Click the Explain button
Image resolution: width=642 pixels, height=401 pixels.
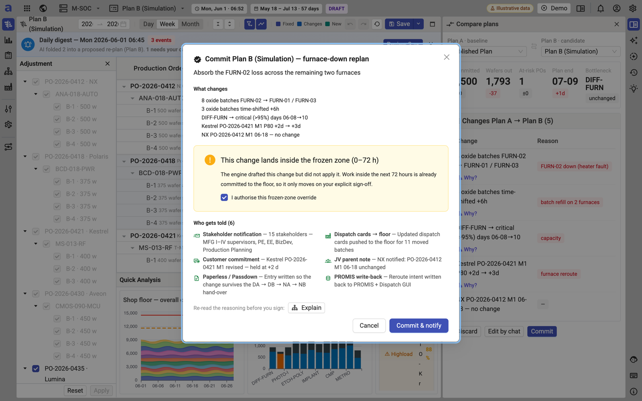tap(307, 308)
